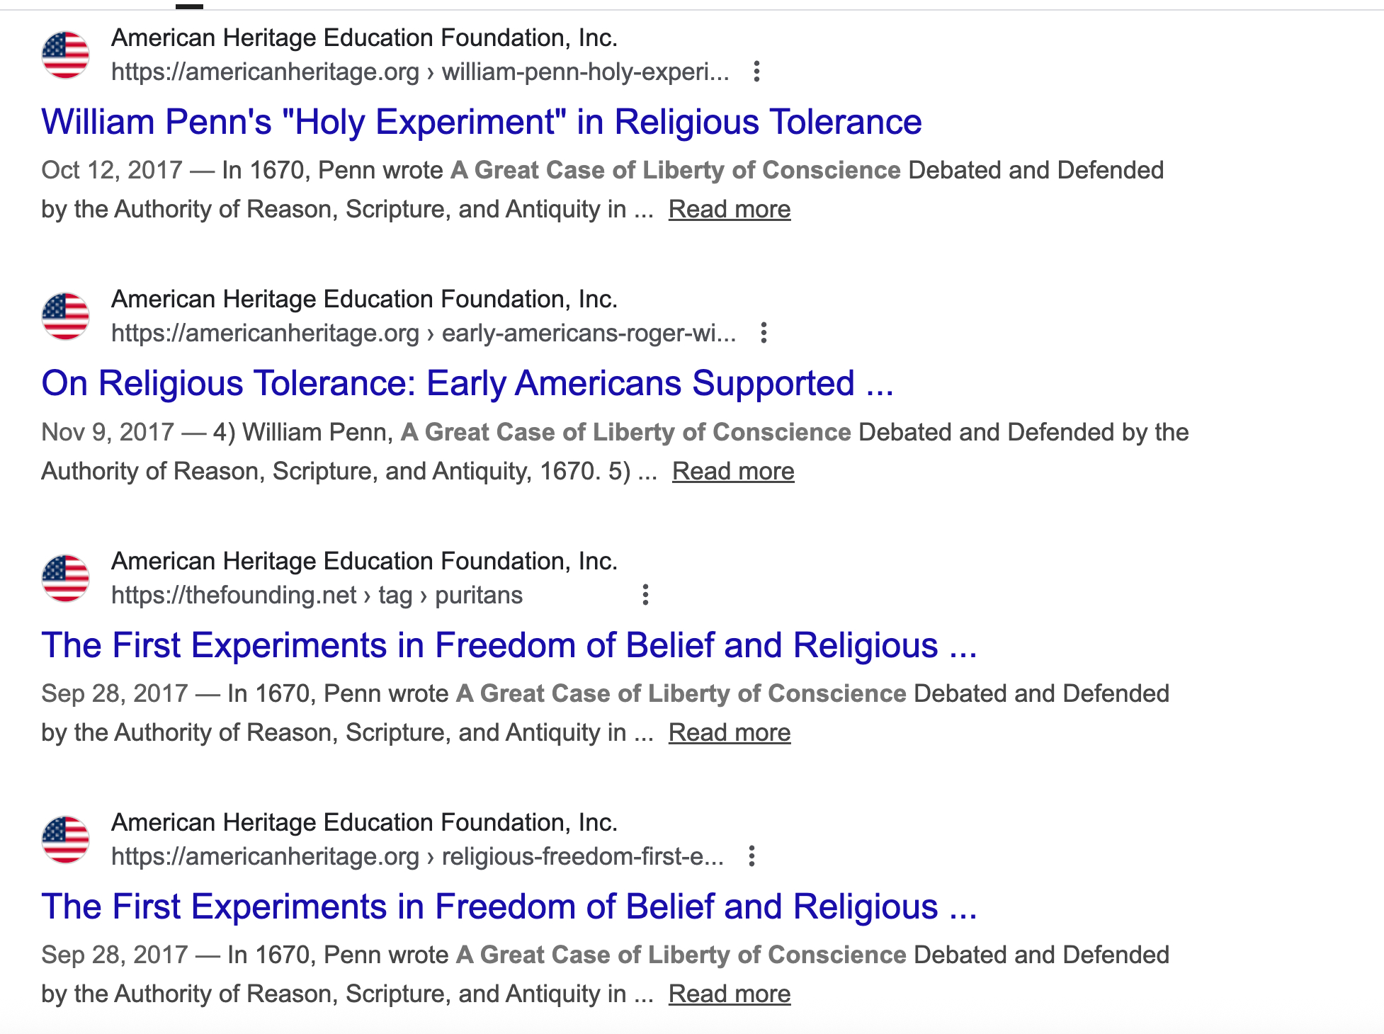Click flag favicon beside Early Americans result
This screenshot has width=1384, height=1034.
click(x=65, y=316)
